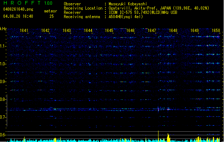224x142 pixels.
Task: Click the 0.7 kHz axis label
Action: click(3, 117)
